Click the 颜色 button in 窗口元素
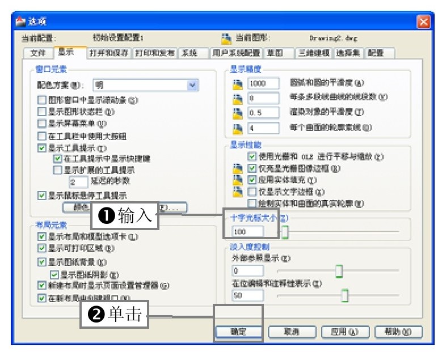The image size is (442, 352). click(77, 208)
